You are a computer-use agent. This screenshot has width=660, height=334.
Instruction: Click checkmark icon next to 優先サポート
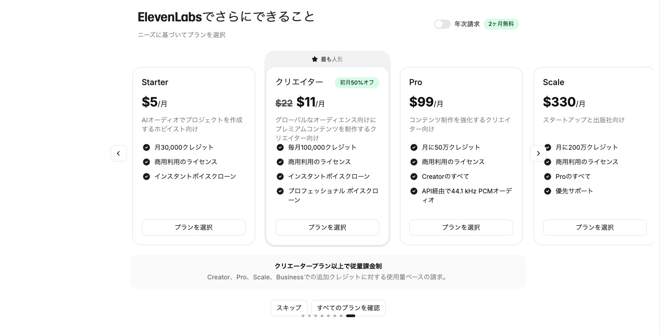(x=548, y=191)
